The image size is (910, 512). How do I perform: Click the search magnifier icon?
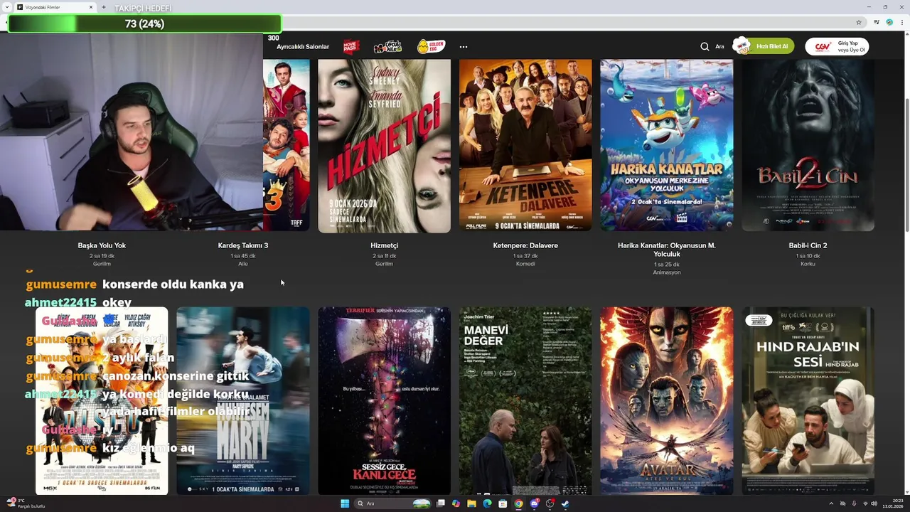point(705,46)
